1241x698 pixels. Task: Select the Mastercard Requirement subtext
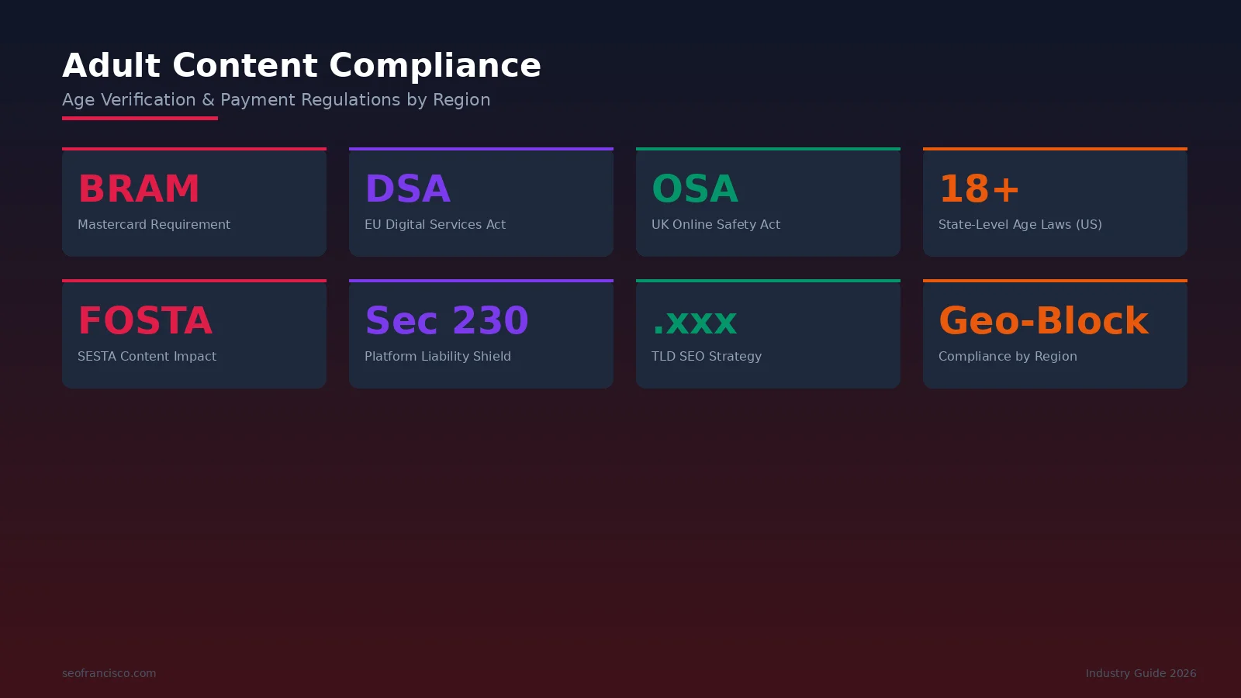[x=154, y=224]
